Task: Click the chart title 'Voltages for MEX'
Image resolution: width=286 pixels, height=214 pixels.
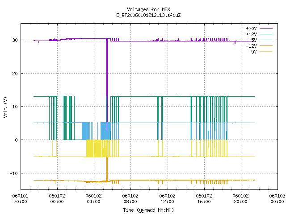Action: (x=148, y=9)
